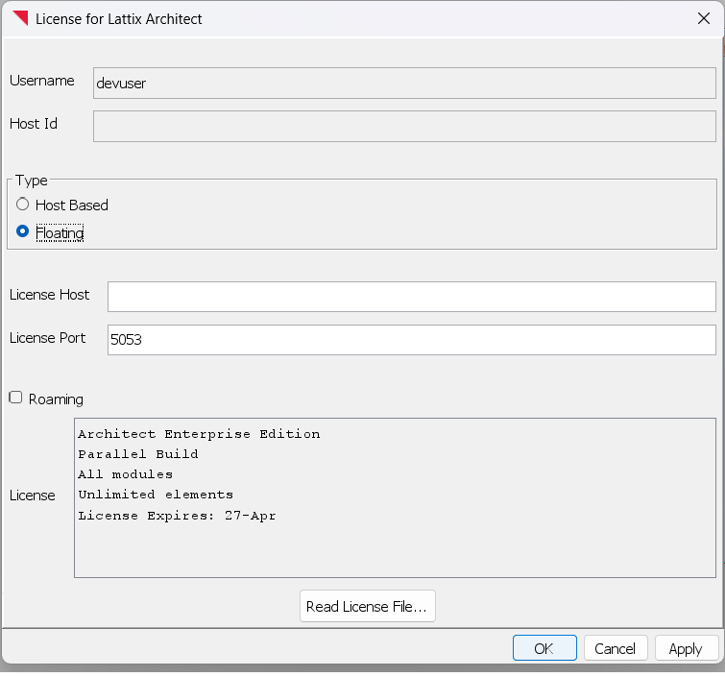Click the 'Username' label
Screen dimensions: 725x677
click(x=41, y=81)
